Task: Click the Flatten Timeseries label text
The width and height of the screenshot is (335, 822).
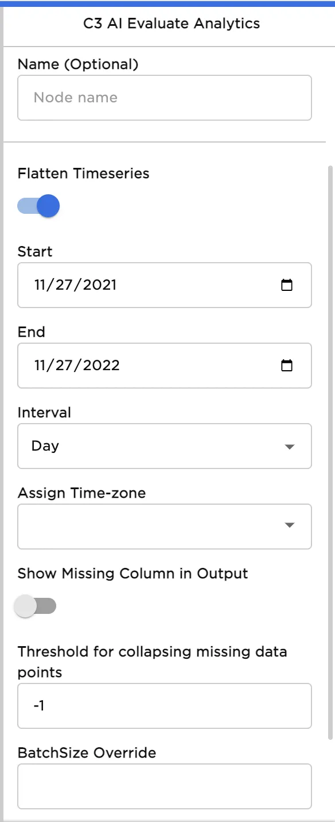Action: [84, 174]
